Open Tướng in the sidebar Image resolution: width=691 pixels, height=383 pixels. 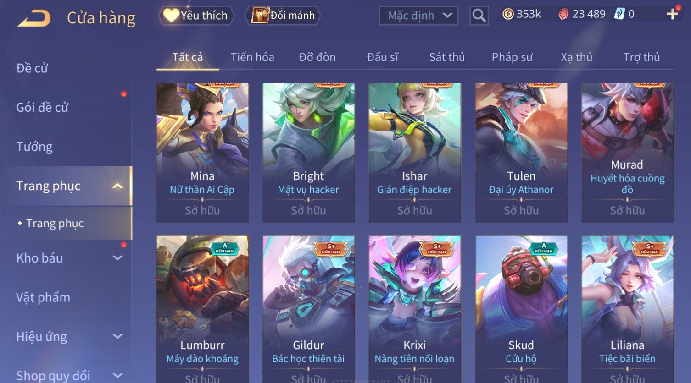click(34, 147)
